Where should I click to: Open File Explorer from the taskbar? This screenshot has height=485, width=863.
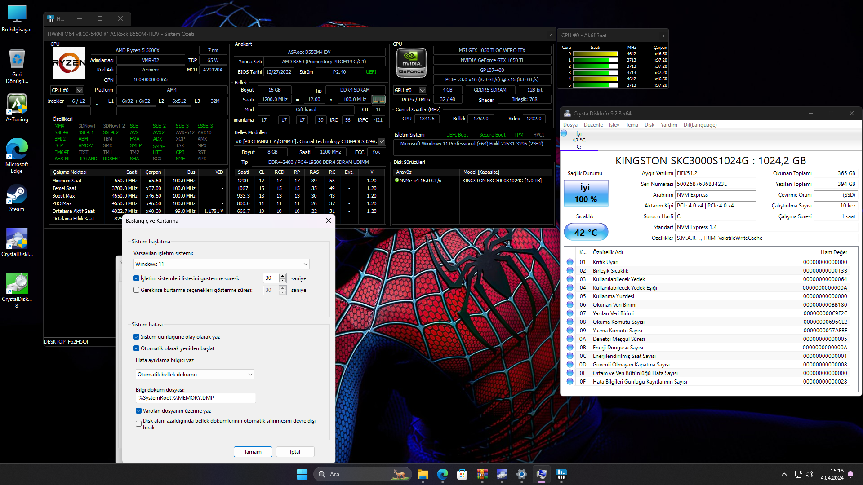coord(423,474)
